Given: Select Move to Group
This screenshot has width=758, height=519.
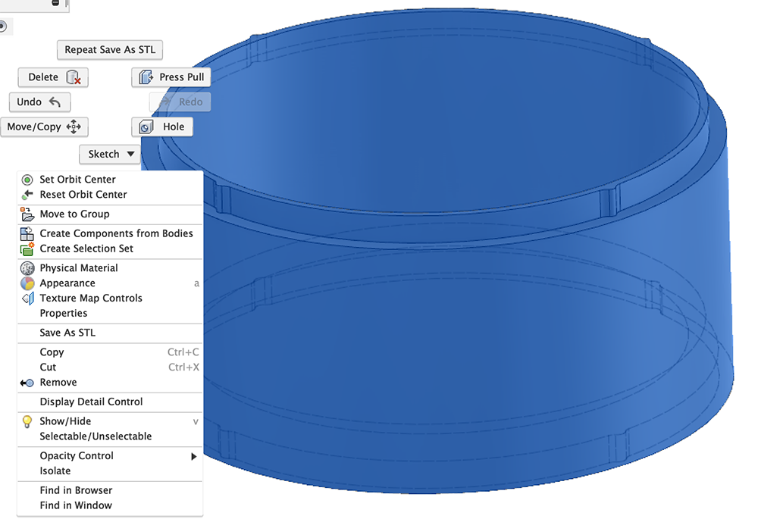Looking at the screenshot, I should [x=110, y=214].
